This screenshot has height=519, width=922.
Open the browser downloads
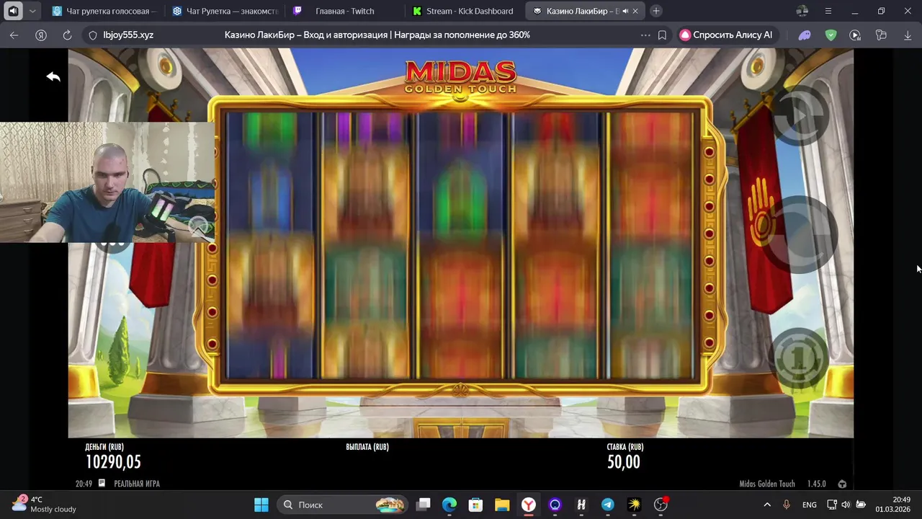click(x=908, y=35)
